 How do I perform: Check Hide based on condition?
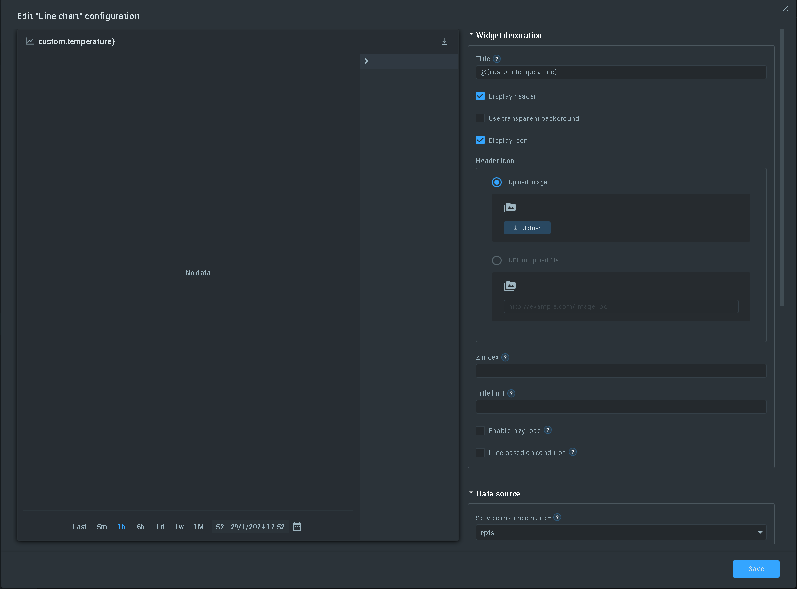point(480,453)
